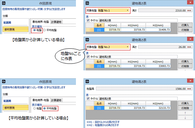This screenshot has height=128, width=195.
Task: Select 部材表現 category in dialog with 平均地盤 selected
Action: pos(16,108)
